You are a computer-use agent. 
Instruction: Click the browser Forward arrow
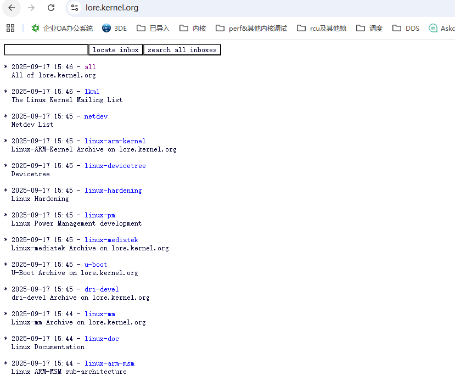coord(31,8)
